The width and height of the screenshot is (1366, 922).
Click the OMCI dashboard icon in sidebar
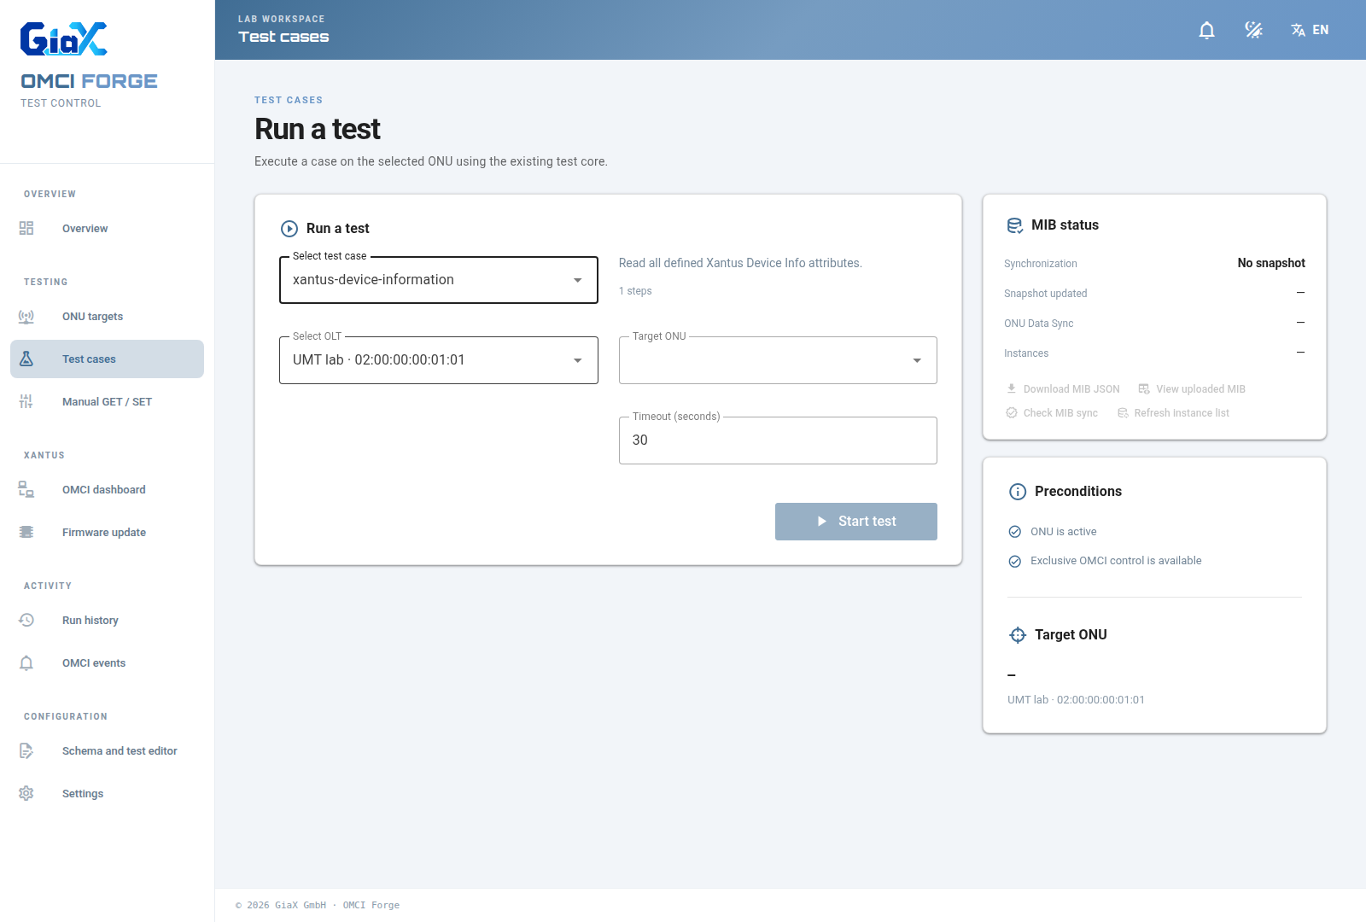26,489
